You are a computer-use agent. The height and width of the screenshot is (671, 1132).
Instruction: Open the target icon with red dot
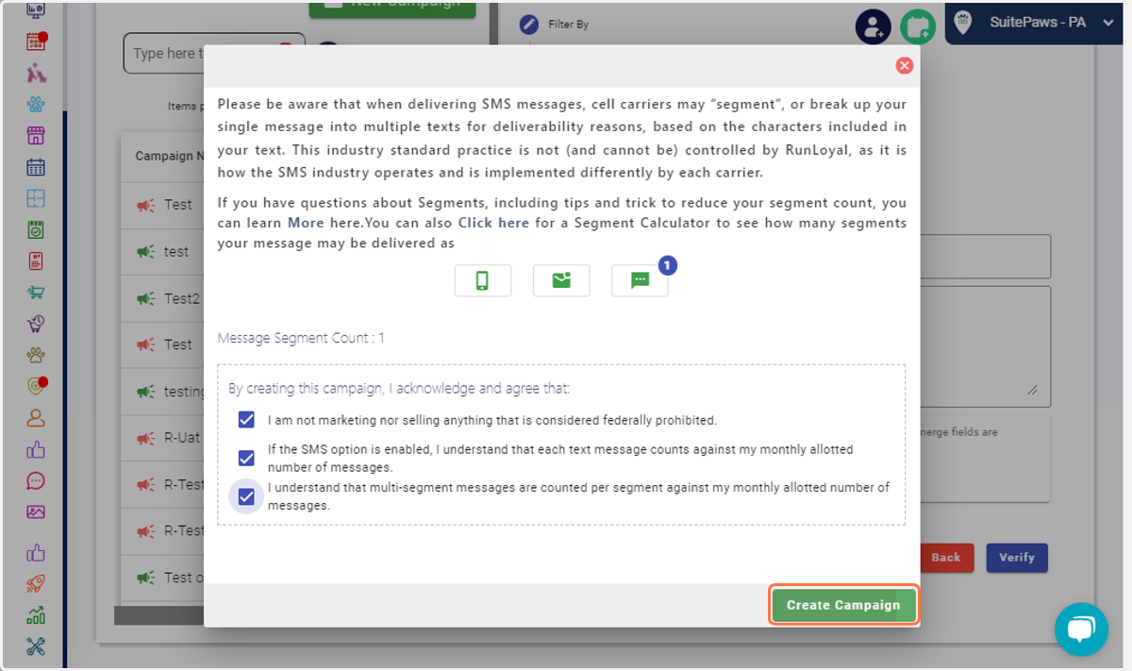point(36,386)
